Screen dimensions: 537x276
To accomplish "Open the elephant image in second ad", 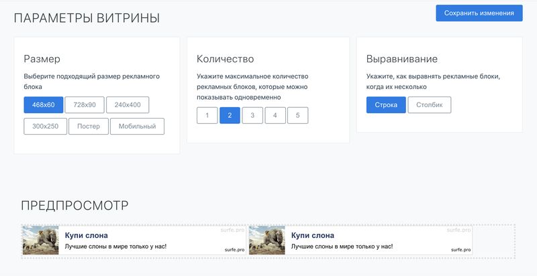I will (267, 240).
